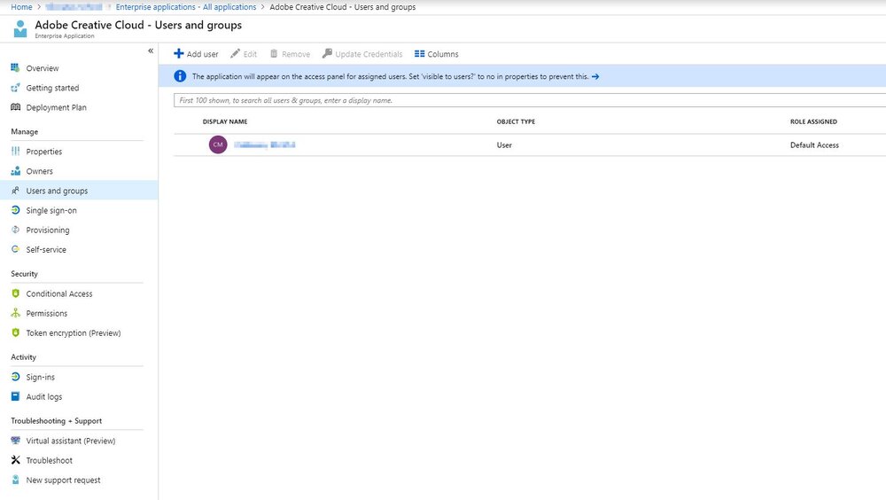Click the Self-service icon

tap(15, 249)
